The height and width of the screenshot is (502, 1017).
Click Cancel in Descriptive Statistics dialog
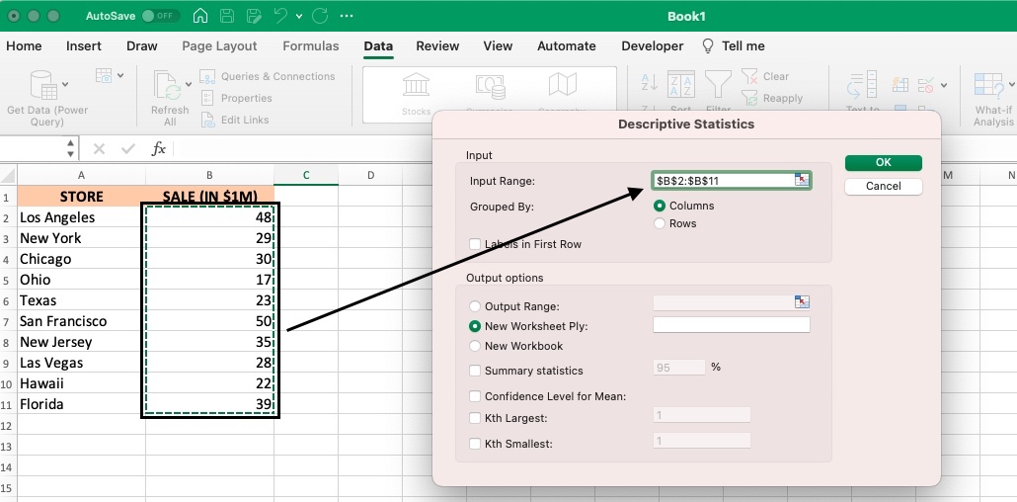(884, 187)
